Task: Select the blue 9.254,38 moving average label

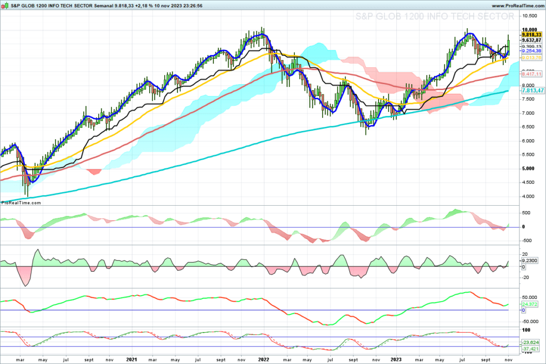Action: coord(532,51)
